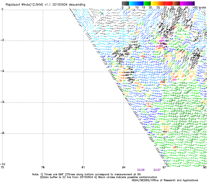Click the longitude axis label '75'
The image size is (207, 182).
coord(2,167)
